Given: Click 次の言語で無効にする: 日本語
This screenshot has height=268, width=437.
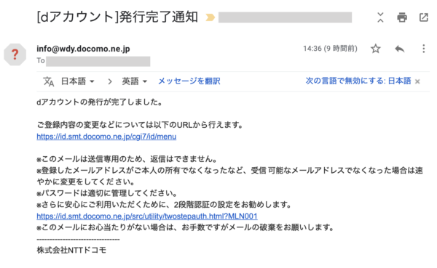Looking at the screenshot, I should coord(358,81).
